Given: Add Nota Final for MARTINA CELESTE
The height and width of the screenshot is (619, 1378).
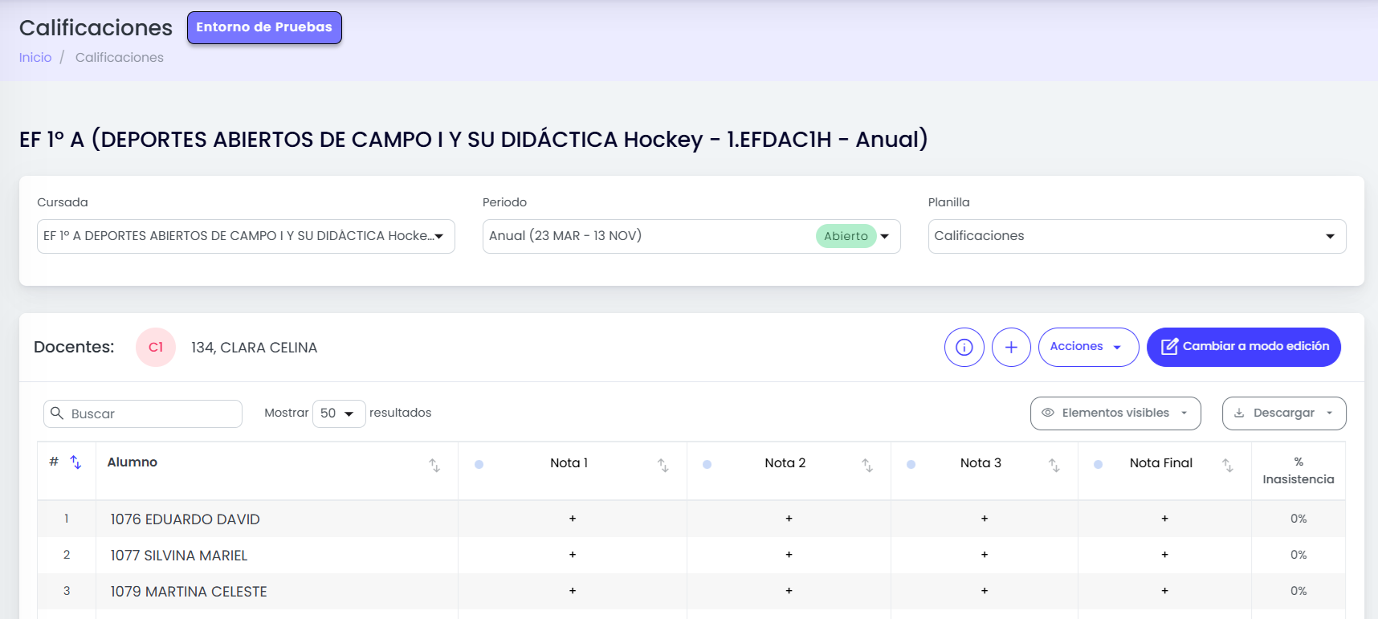Looking at the screenshot, I should pos(1164,591).
